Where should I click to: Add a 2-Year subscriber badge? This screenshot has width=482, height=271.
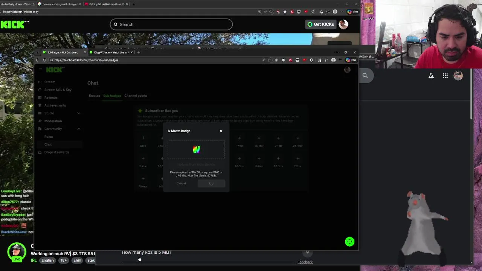tap(278, 138)
